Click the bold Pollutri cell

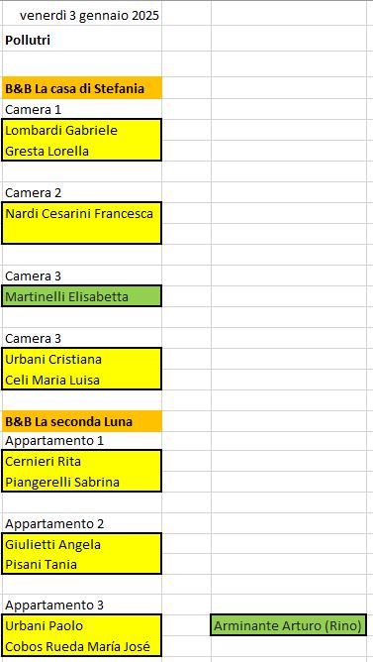click(x=81, y=41)
